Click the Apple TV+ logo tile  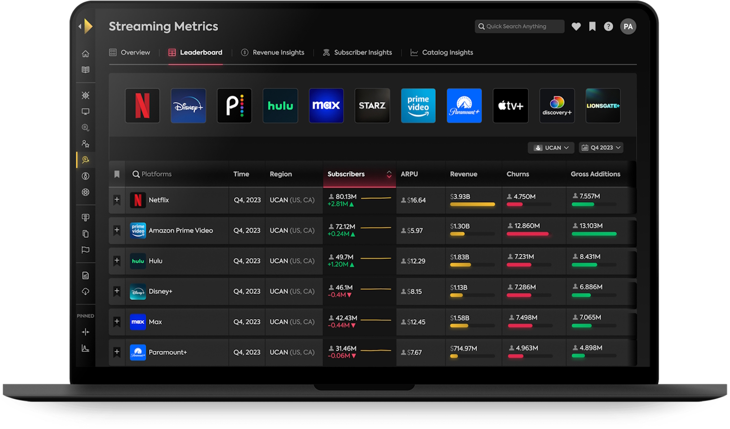[510, 105]
